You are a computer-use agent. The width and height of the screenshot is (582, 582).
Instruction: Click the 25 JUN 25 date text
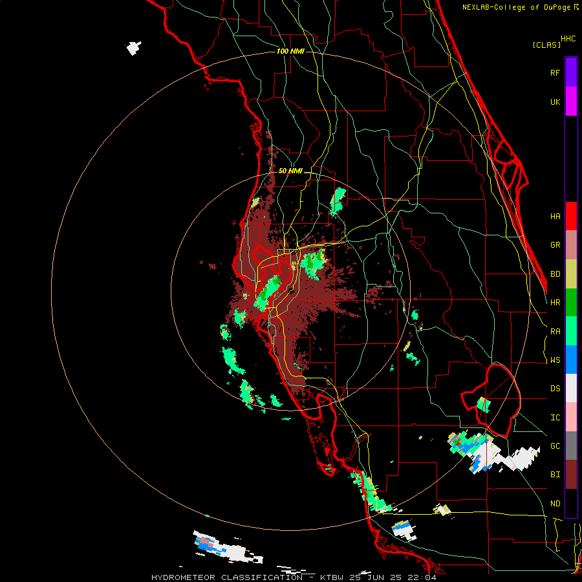pyautogui.click(x=375, y=577)
